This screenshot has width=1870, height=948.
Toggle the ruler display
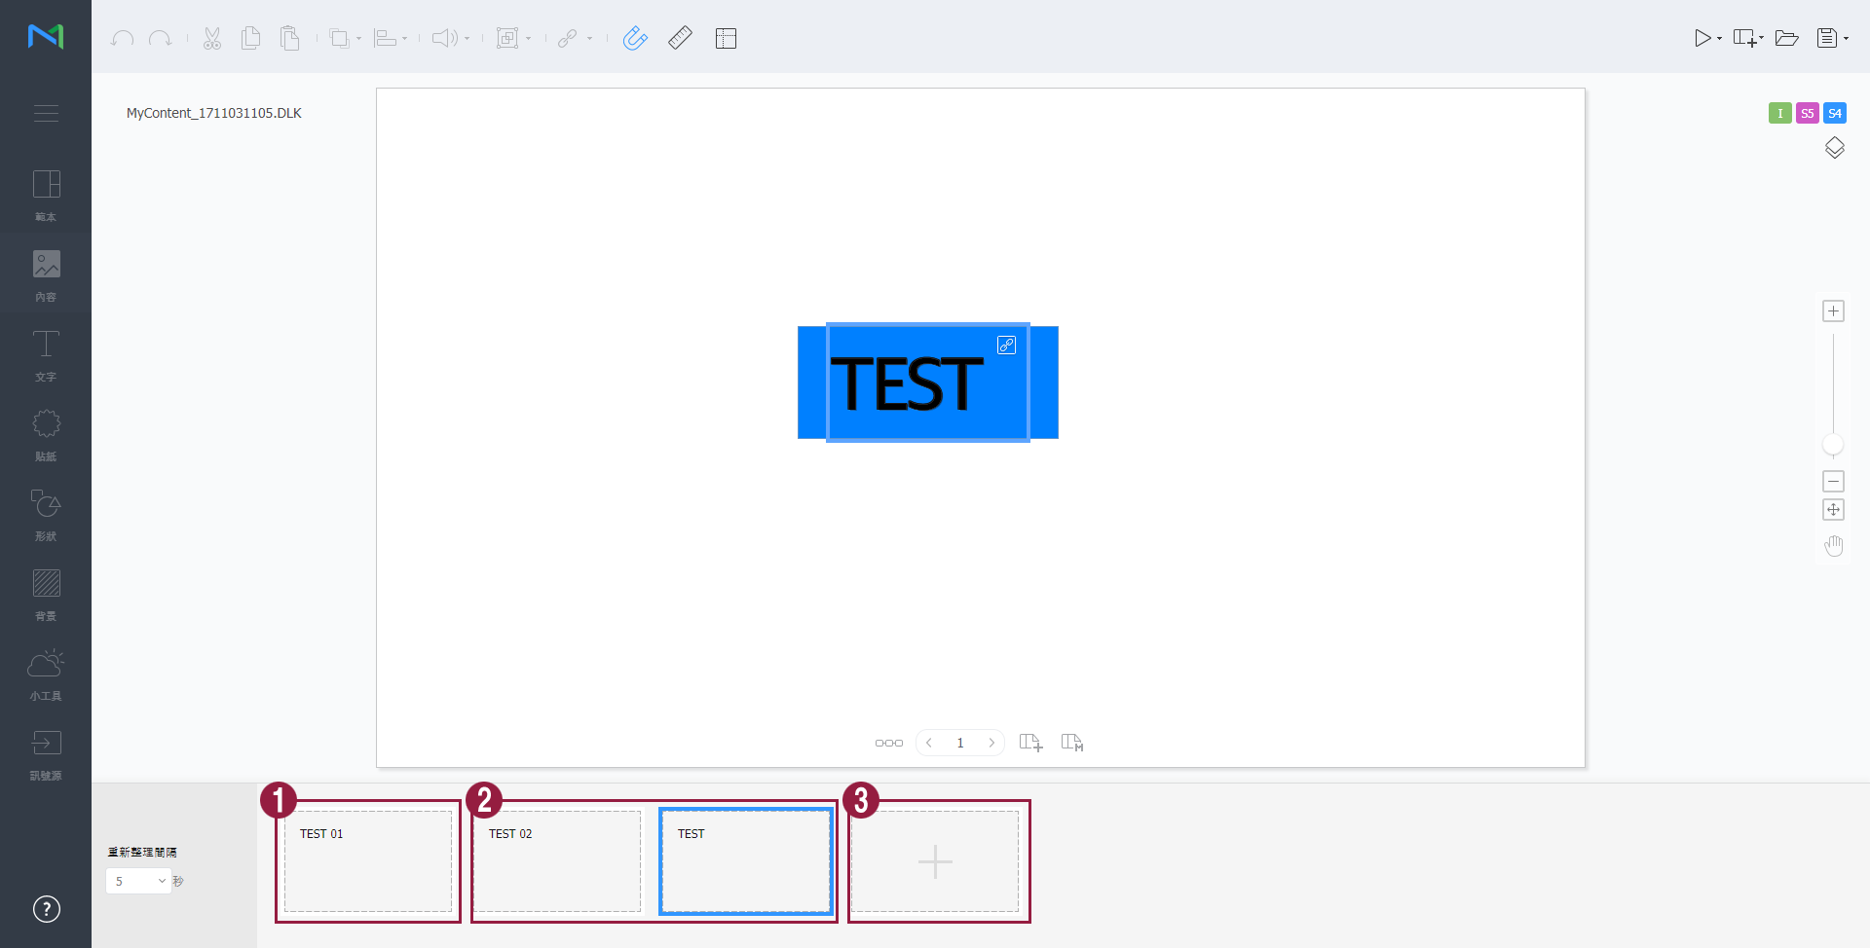coord(680,38)
